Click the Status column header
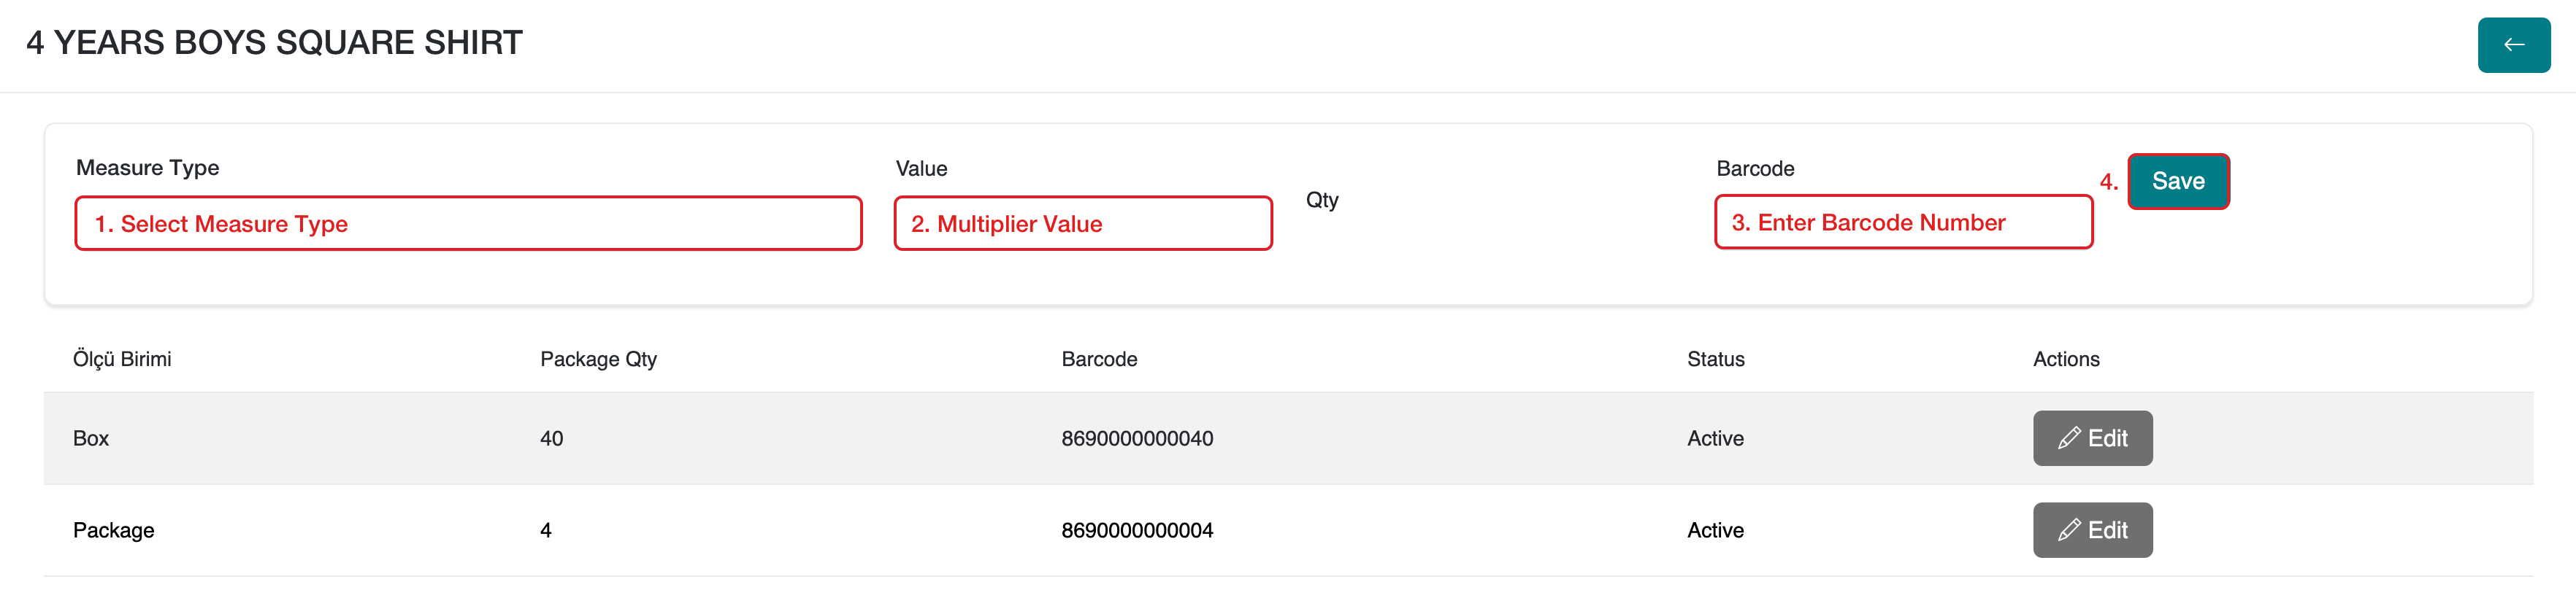The image size is (2576, 598). tap(1715, 360)
